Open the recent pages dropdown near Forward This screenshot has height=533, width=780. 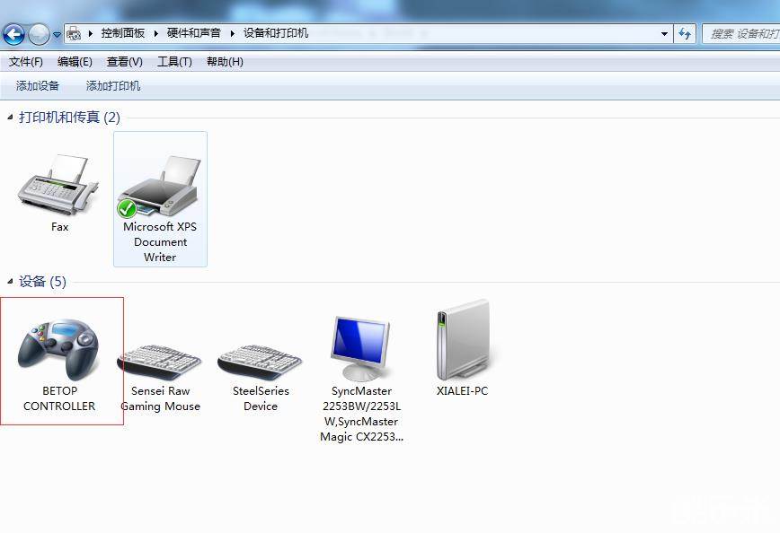click(58, 35)
